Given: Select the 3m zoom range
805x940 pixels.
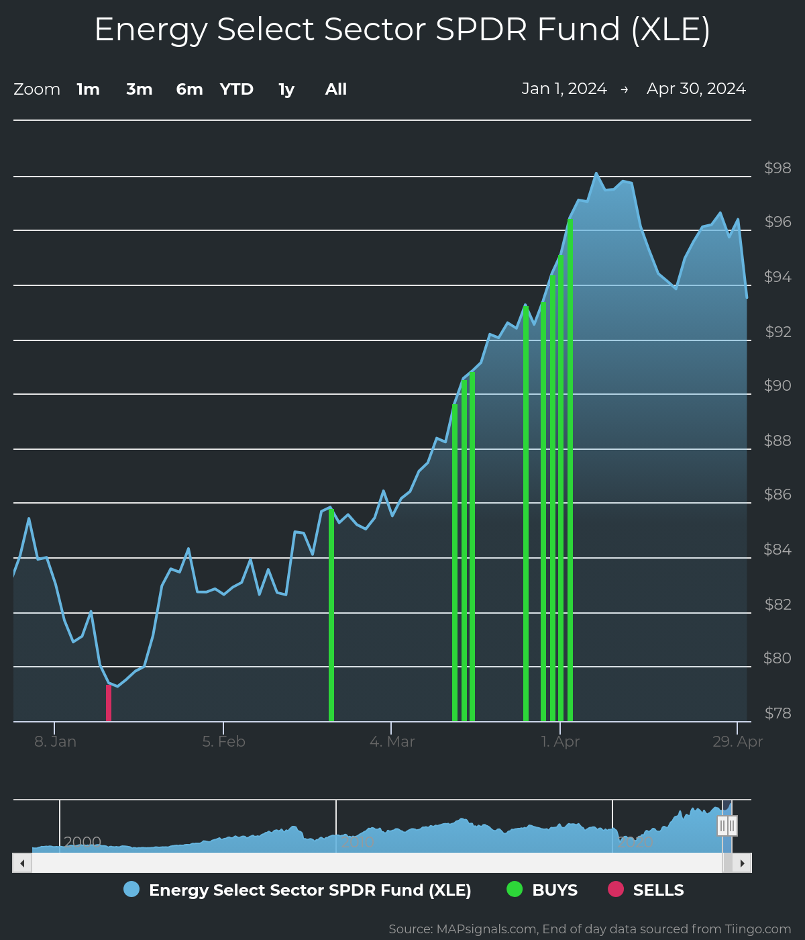Looking at the screenshot, I should coord(140,89).
